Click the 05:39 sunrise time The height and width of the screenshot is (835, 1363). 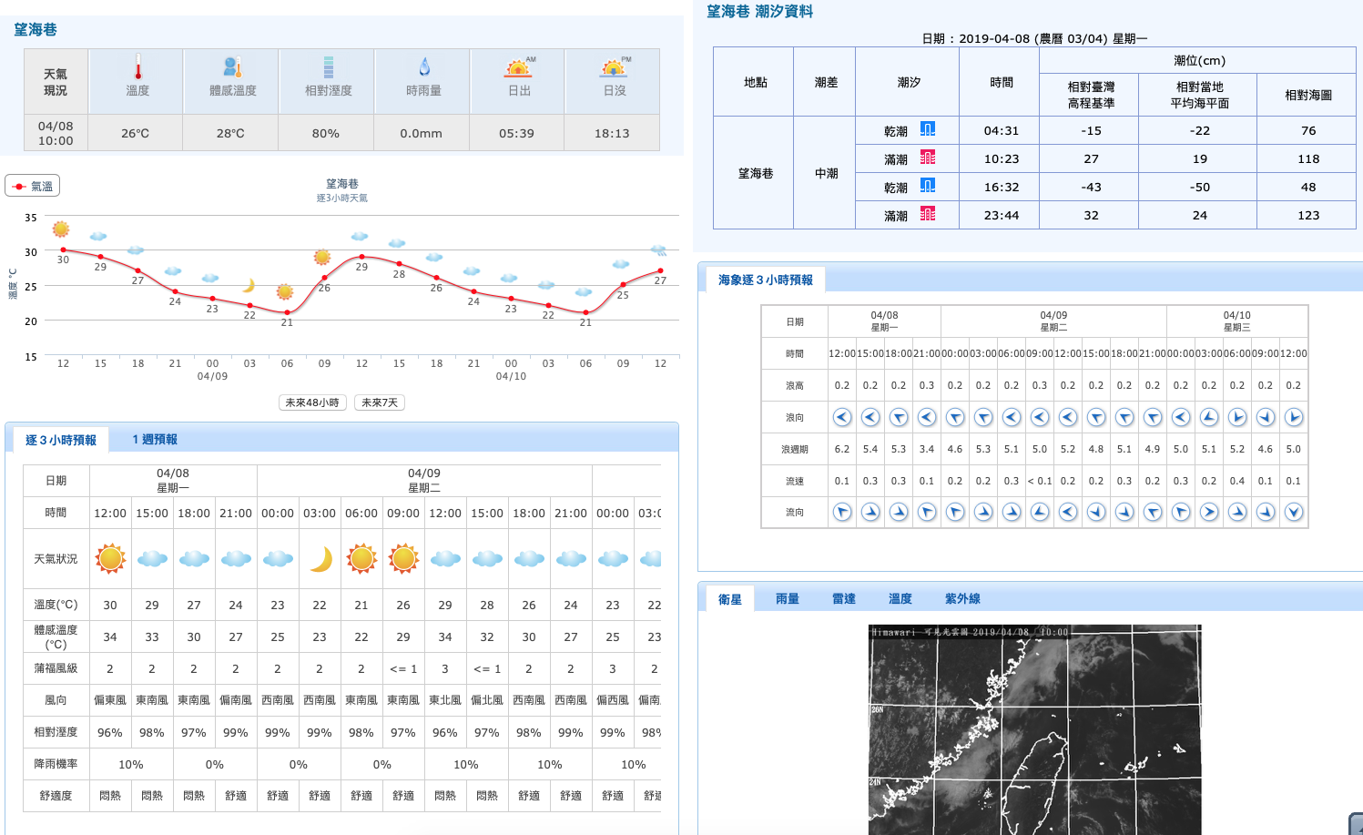click(516, 133)
